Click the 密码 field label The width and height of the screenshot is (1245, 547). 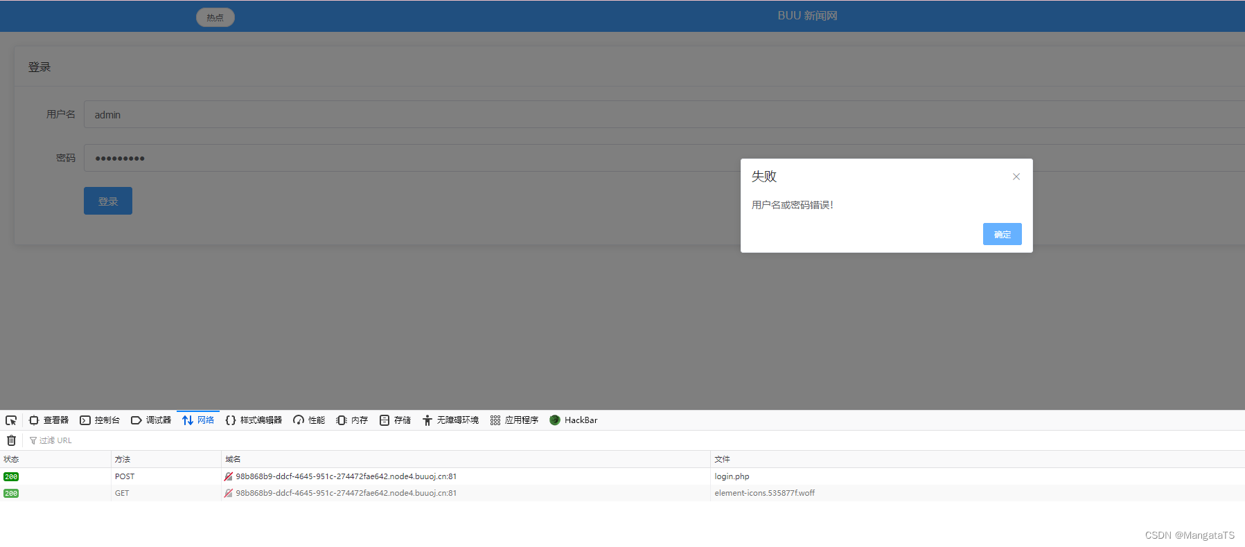tap(66, 158)
